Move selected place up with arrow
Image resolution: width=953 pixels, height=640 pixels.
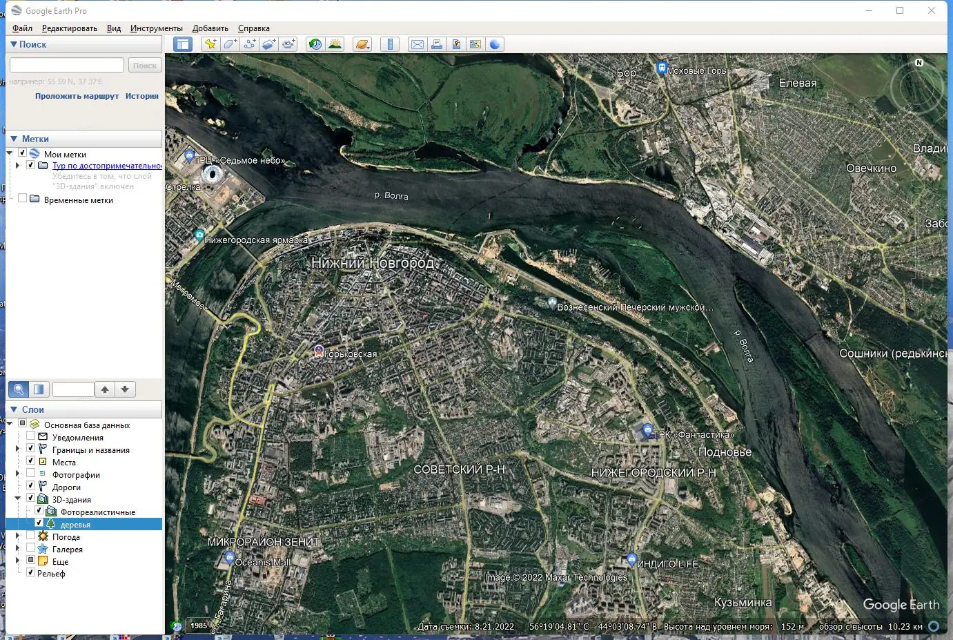click(x=105, y=389)
